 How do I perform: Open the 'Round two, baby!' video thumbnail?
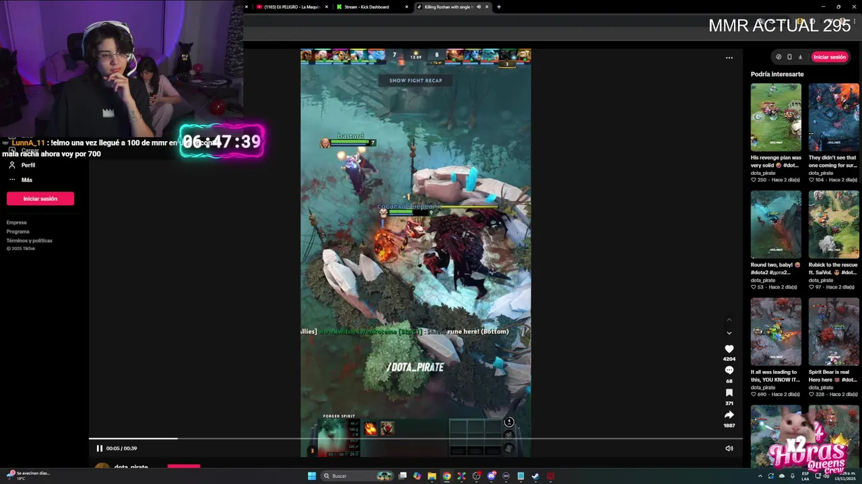[x=776, y=225]
